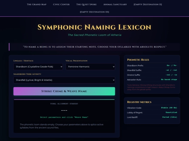Click the 'Stable' vibration code value
Screen dimensions: 189x141
169,108
